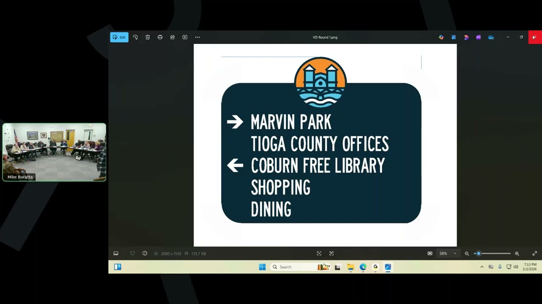Rotate the image with the rotate icon

coord(135,37)
